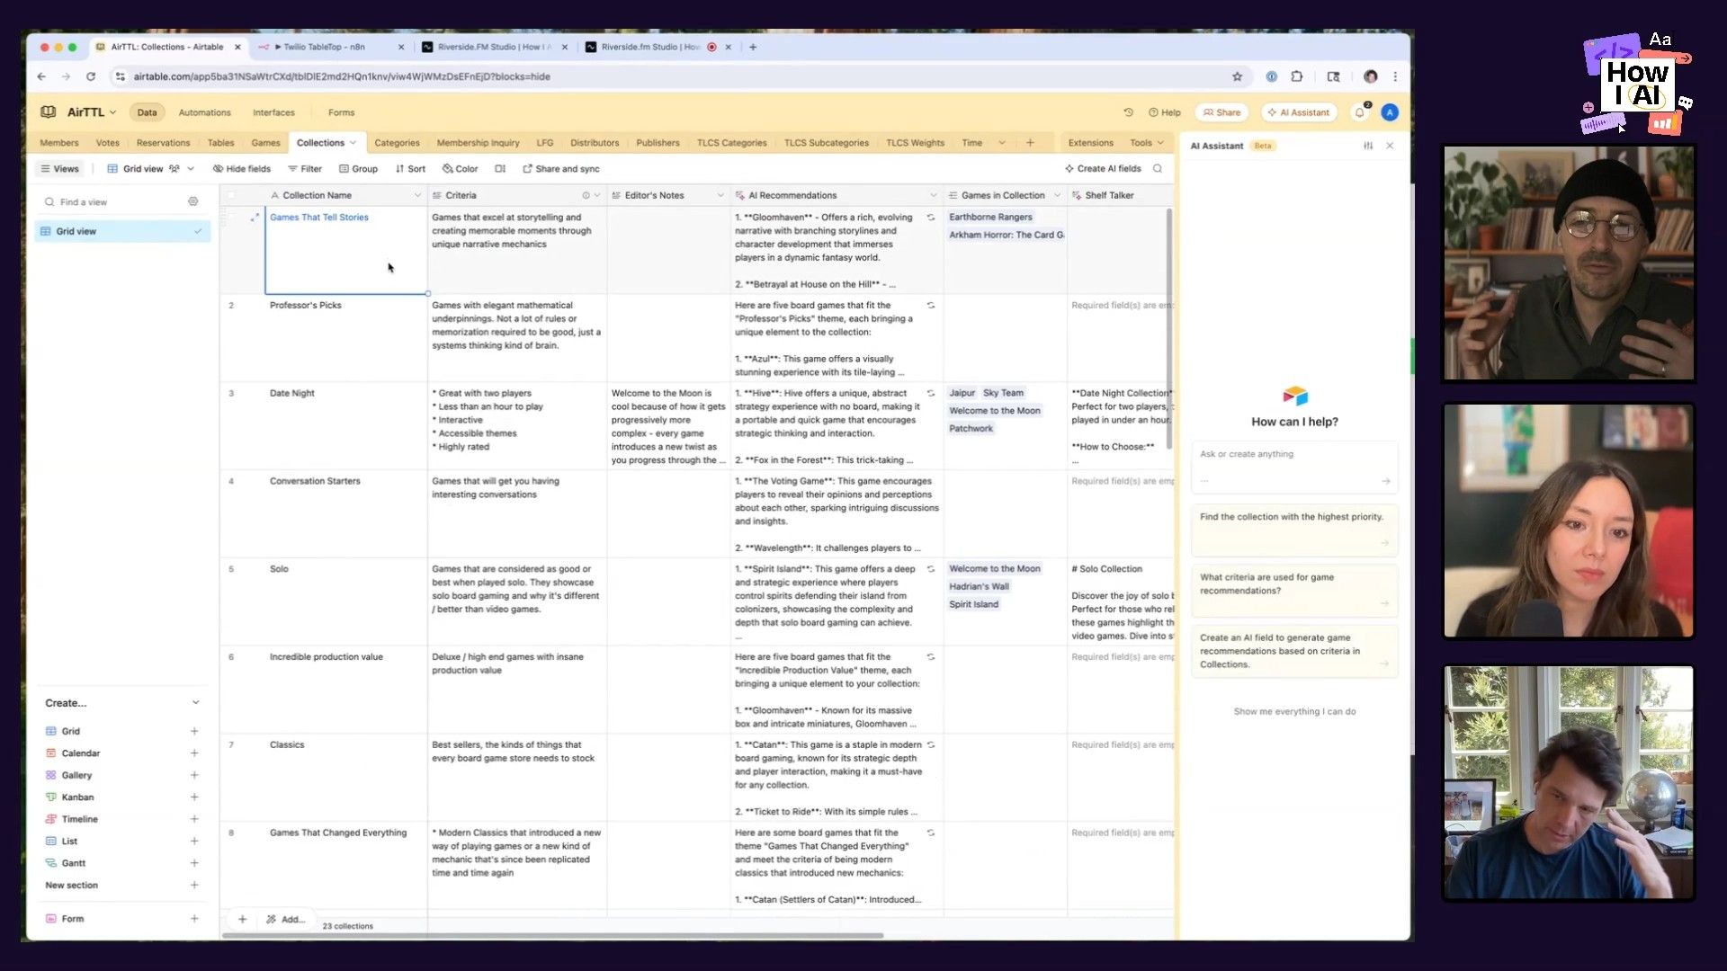1727x971 pixels.
Task: Open the base history clock icon
Action: (1128, 112)
